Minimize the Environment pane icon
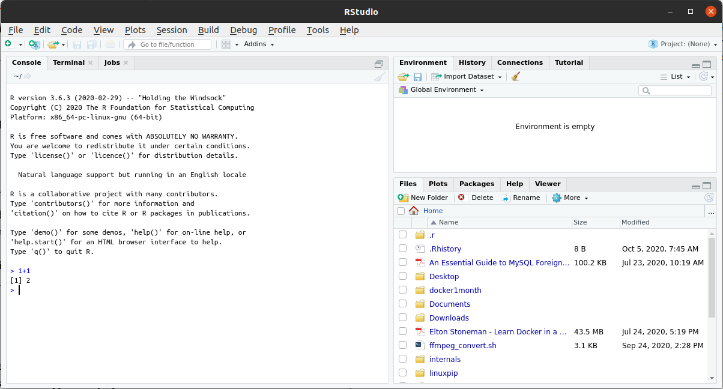The image size is (723, 389). [x=695, y=65]
